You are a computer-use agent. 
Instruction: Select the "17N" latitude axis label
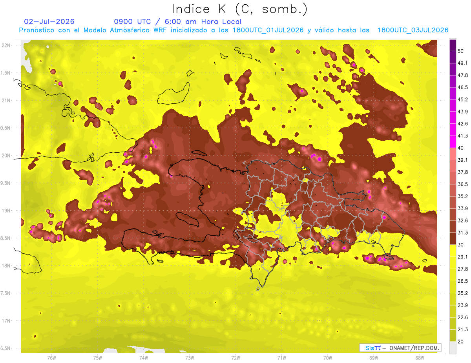click(6, 321)
